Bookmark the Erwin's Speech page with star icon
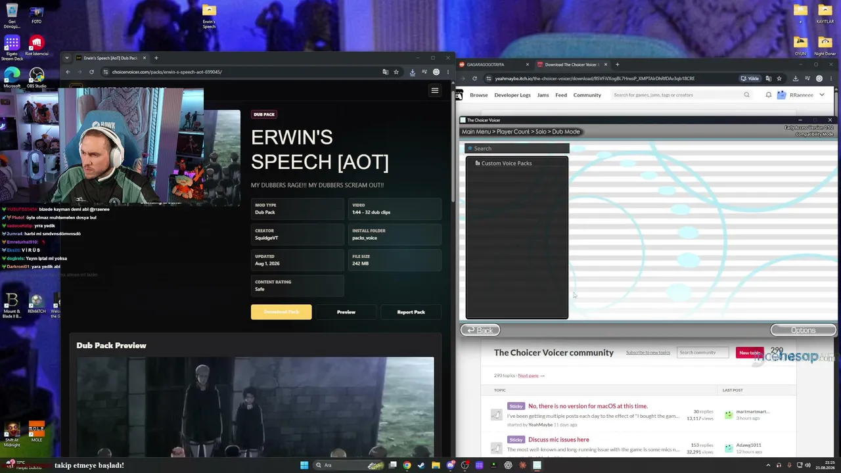 396,72
